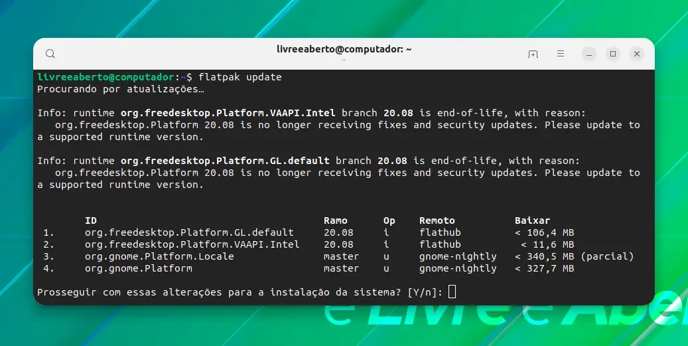Click the 'Remoto' column header

(437, 220)
